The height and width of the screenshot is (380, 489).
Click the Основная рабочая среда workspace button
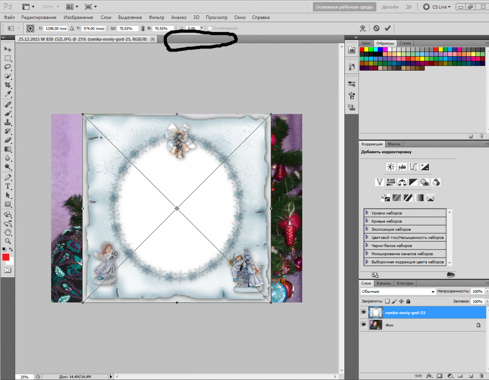coord(345,7)
